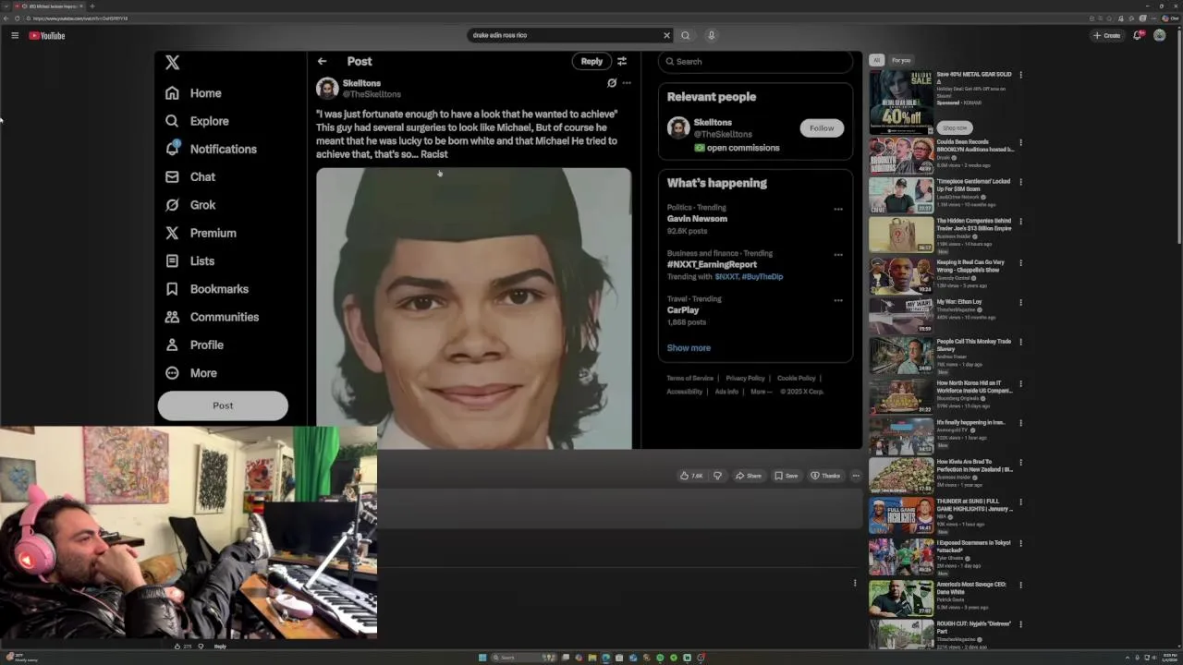Viewport: 1183px width, 665px height.
Task: Select the For you filter chip
Action: (901, 60)
